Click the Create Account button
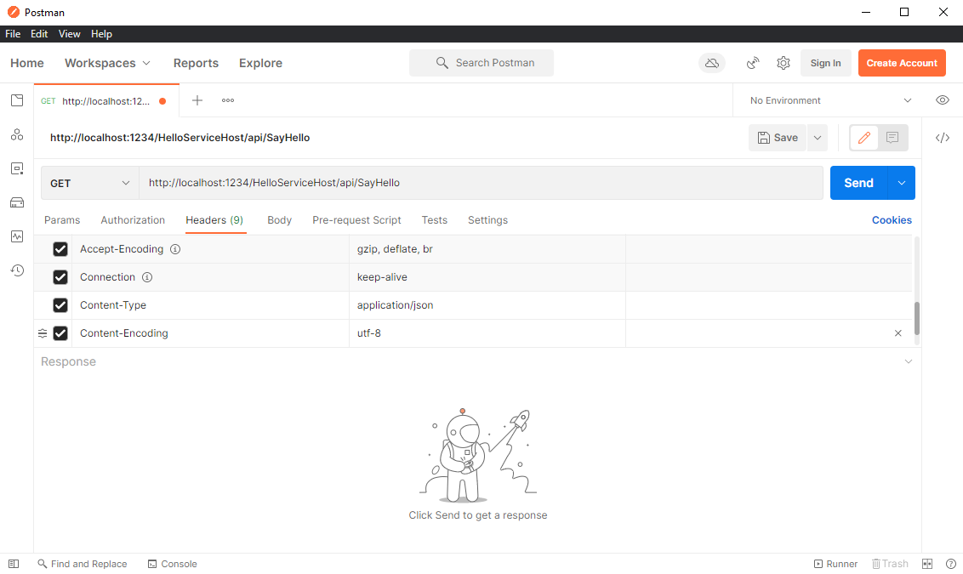Screen dimensions: 963x574 (x=902, y=63)
